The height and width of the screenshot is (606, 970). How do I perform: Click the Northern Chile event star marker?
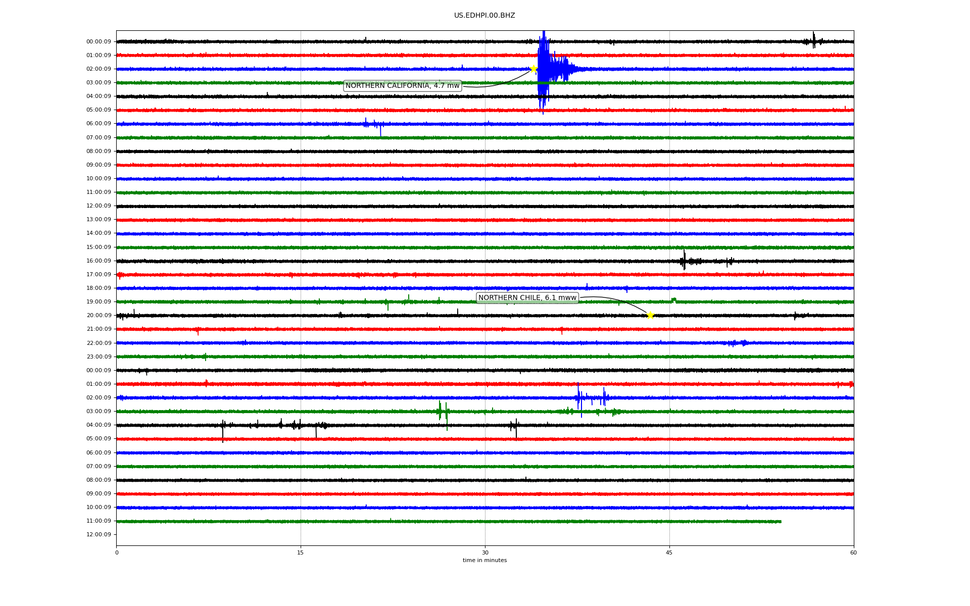click(x=650, y=315)
